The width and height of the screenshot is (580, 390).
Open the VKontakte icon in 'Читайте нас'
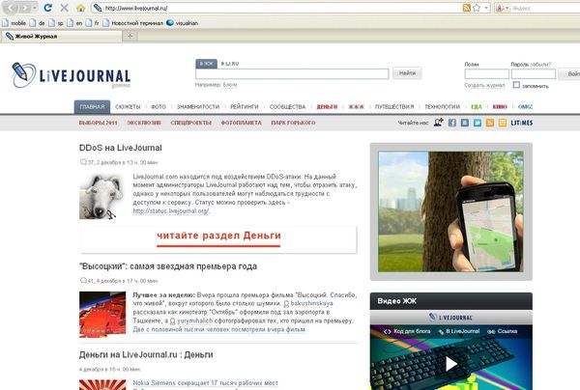465,123
